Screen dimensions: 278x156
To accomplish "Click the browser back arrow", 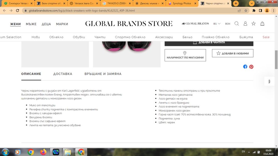I will coord(4,11).
